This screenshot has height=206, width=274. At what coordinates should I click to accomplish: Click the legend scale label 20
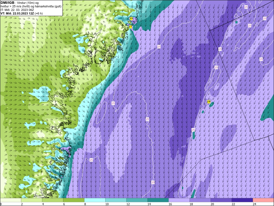[212, 204]
